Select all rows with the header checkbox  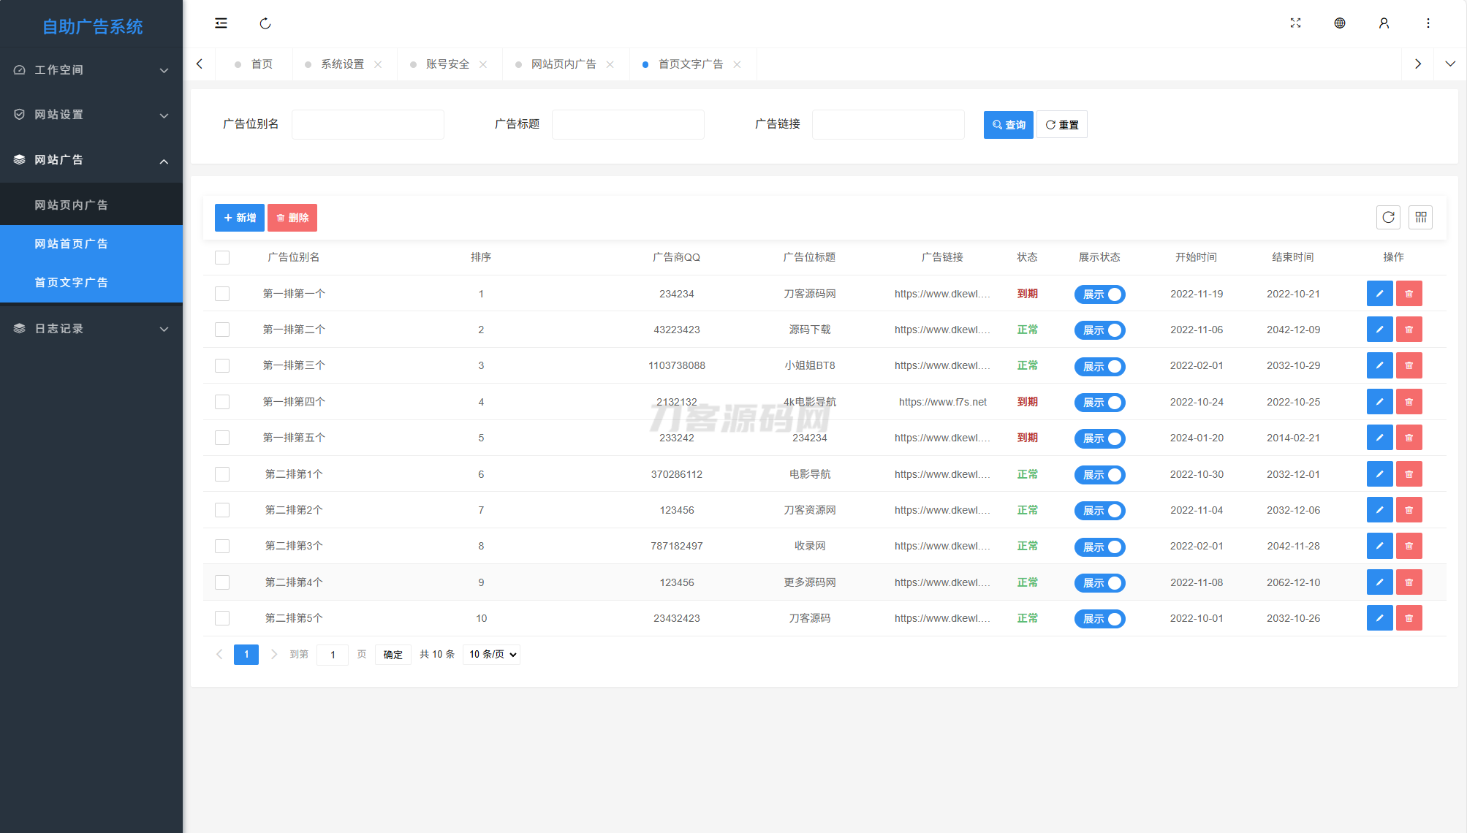pyautogui.click(x=222, y=257)
